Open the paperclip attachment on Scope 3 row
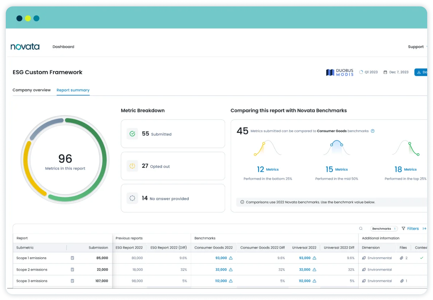433x300 pixels. pos(402,281)
